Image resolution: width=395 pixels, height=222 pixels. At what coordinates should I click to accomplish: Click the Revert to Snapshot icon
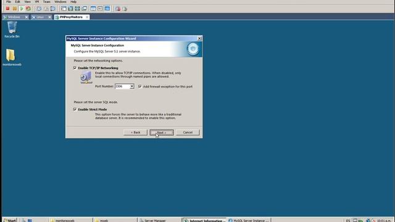[x=46, y=9]
